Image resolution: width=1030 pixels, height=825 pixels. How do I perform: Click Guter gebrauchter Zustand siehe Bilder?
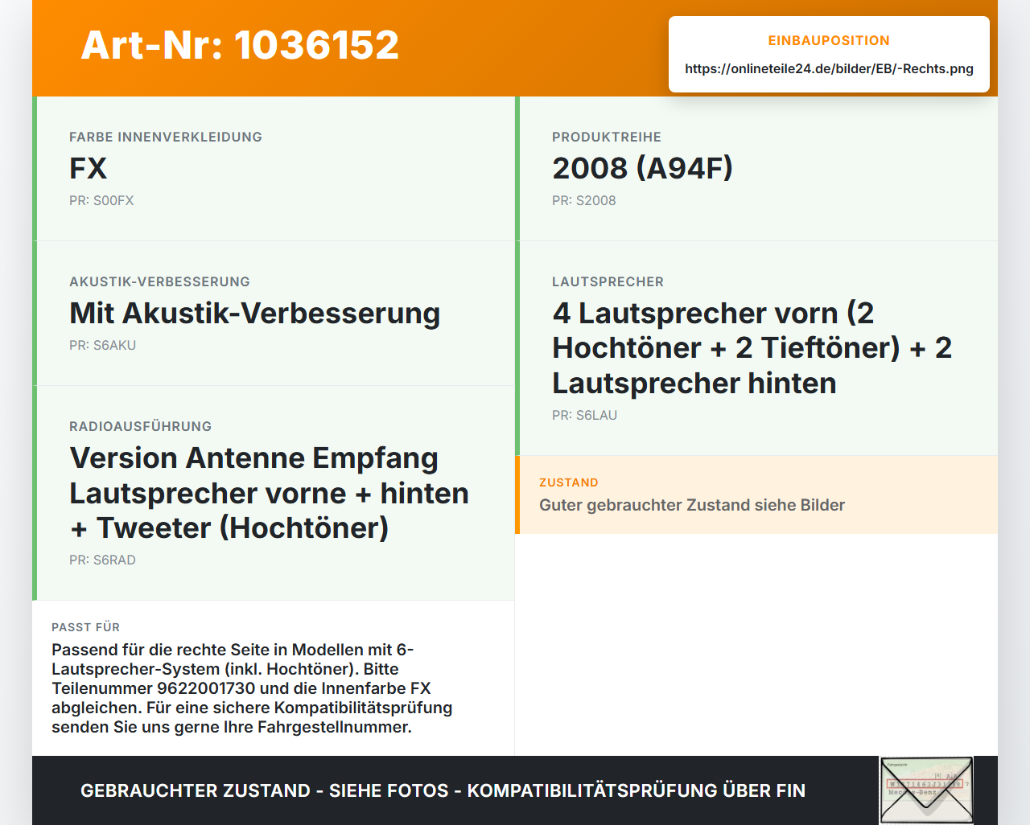coord(692,505)
